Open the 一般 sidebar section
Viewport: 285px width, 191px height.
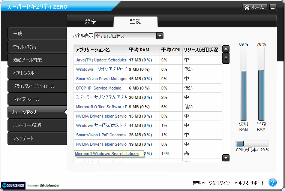pos(37,34)
